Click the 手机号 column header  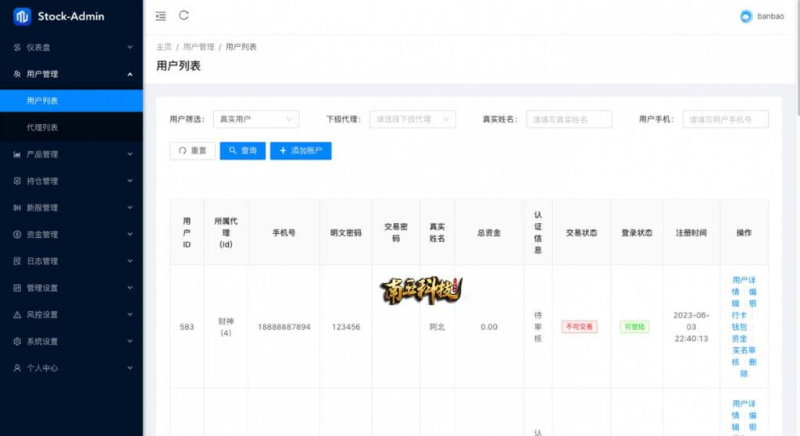pos(284,232)
